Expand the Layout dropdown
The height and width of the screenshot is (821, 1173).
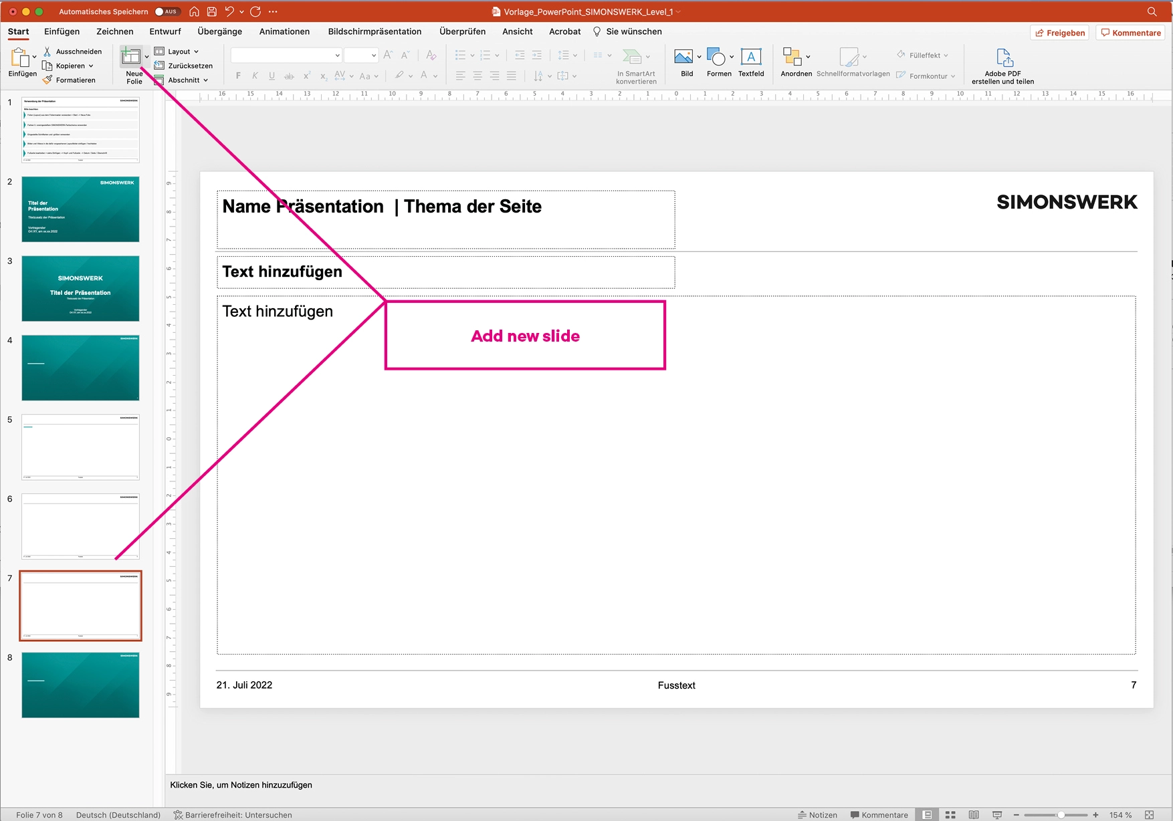coord(177,51)
